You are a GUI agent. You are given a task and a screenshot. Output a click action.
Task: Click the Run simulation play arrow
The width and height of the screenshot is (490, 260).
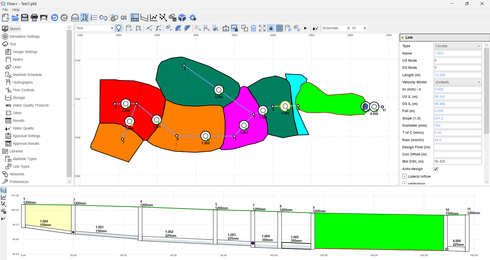(x=305, y=28)
